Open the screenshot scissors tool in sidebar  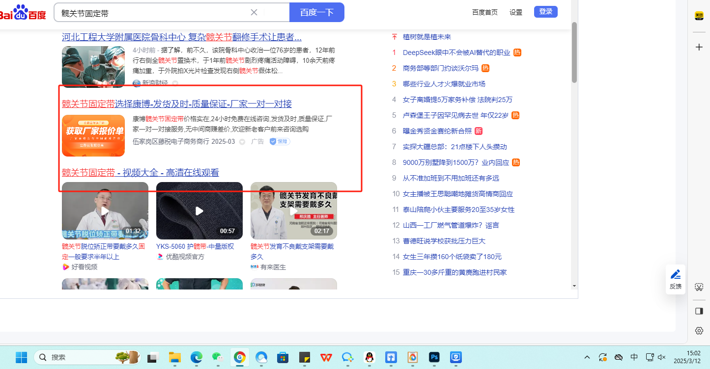point(699,287)
